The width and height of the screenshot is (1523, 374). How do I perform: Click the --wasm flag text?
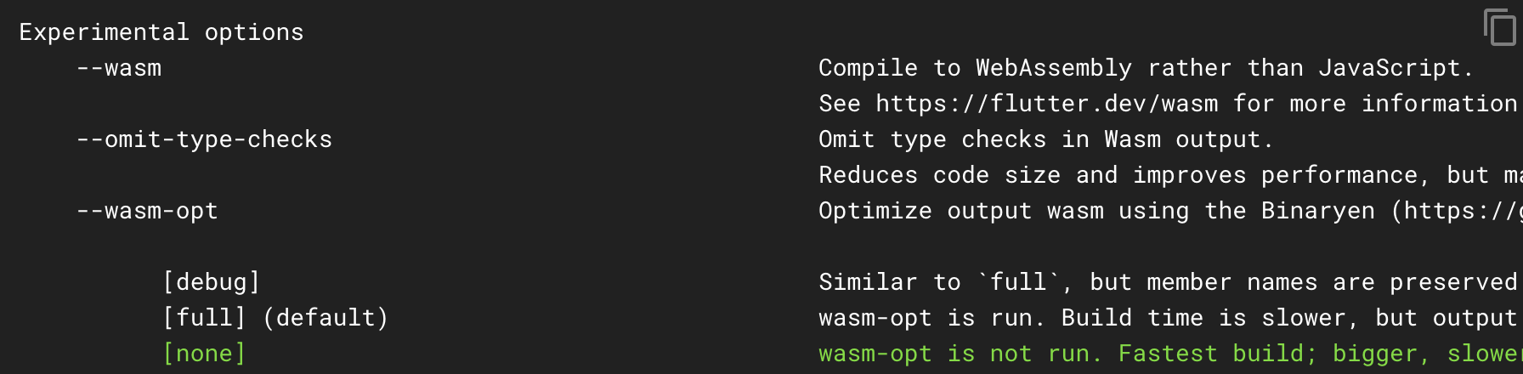click(x=119, y=68)
